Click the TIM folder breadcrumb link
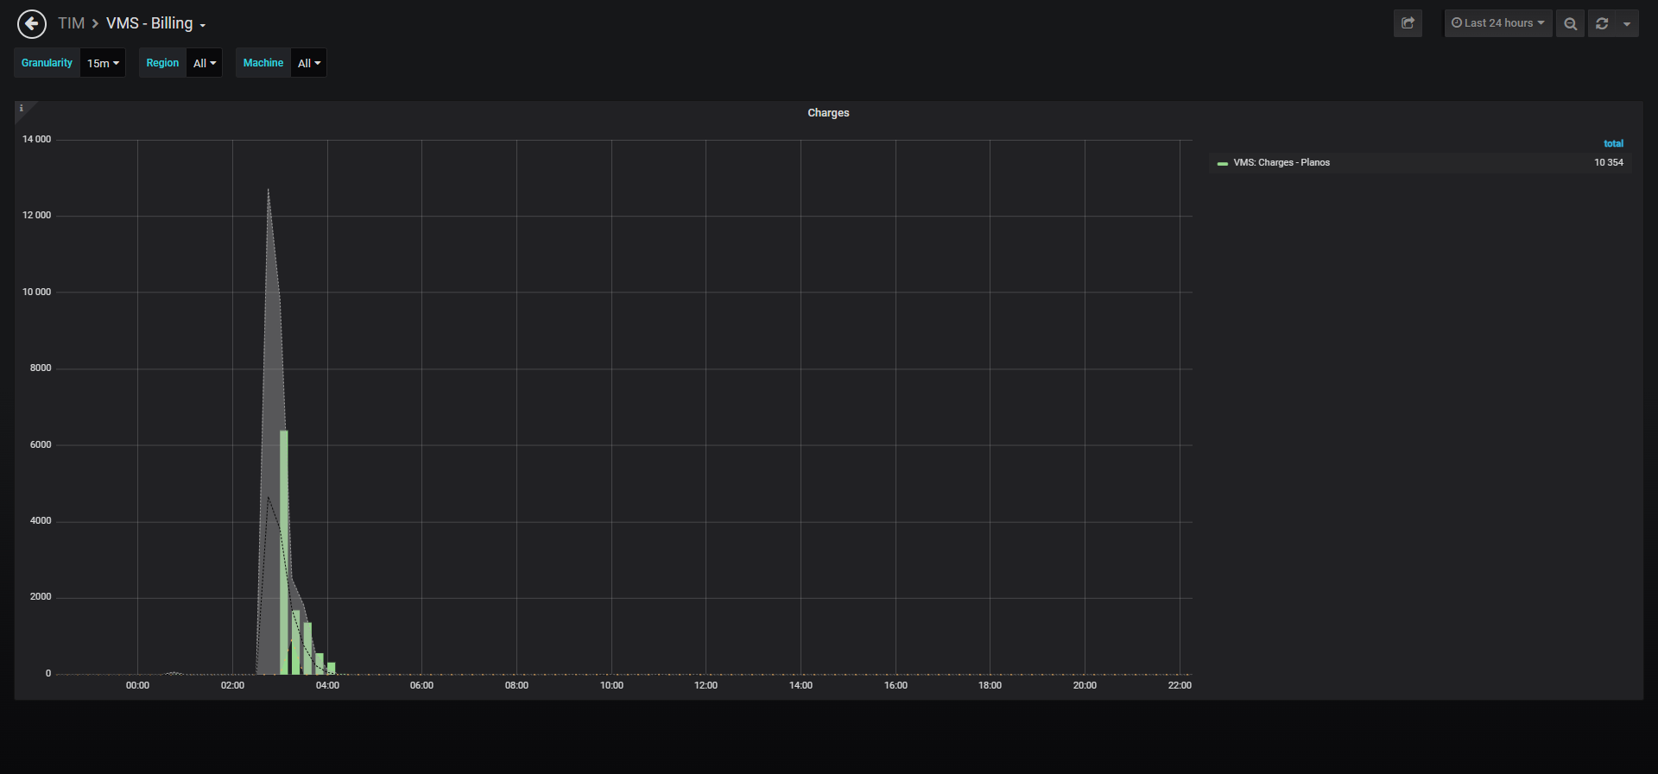The image size is (1658, 774). (x=71, y=23)
